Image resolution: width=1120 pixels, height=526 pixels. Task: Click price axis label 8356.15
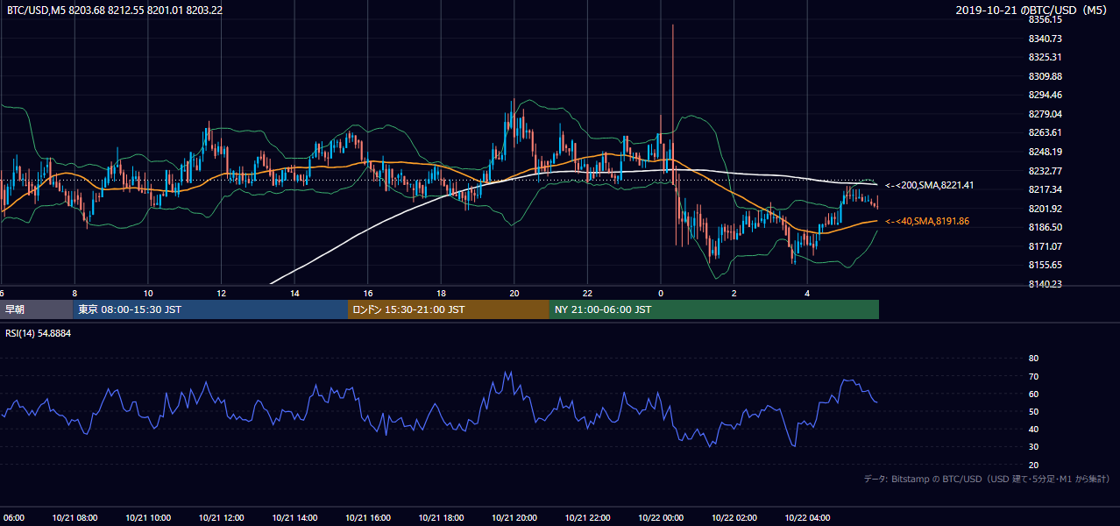click(1046, 19)
